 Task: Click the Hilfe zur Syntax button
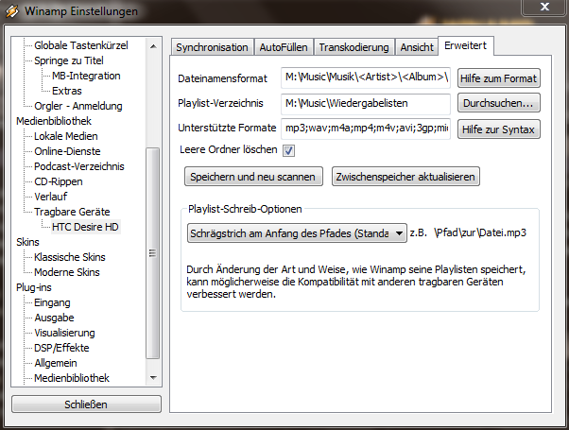pyautogui.click(x=499, y=129)
